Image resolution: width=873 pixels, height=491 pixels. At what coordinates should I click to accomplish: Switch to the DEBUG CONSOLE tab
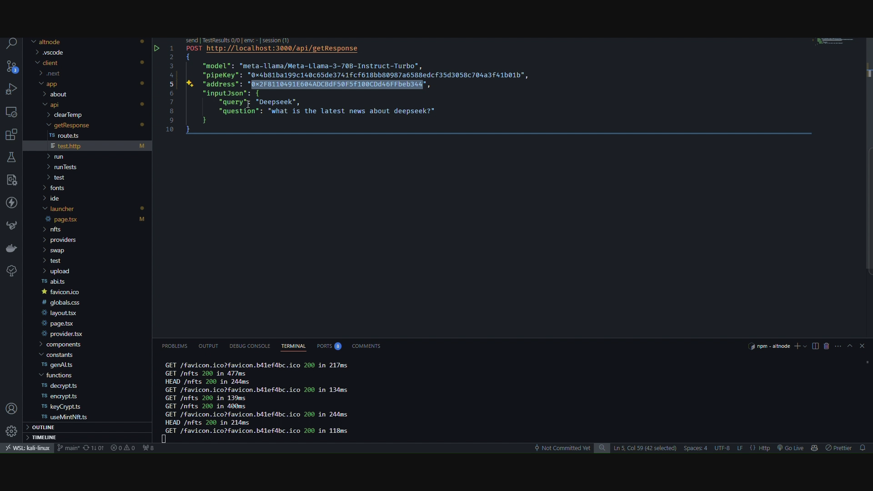click(250, 346)
